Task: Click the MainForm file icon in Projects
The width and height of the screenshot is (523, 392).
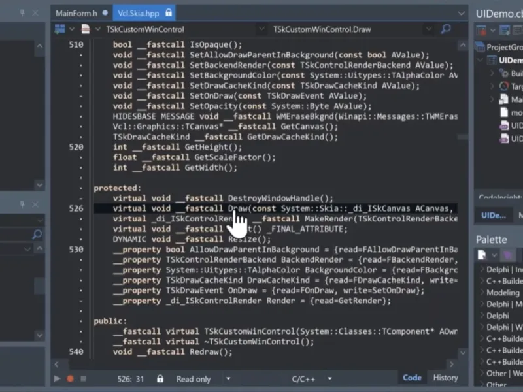Action: (504, 99)
